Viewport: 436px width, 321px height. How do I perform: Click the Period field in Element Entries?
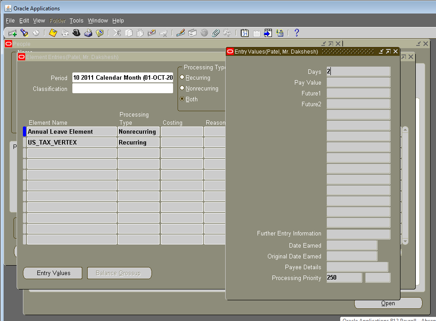123,77
